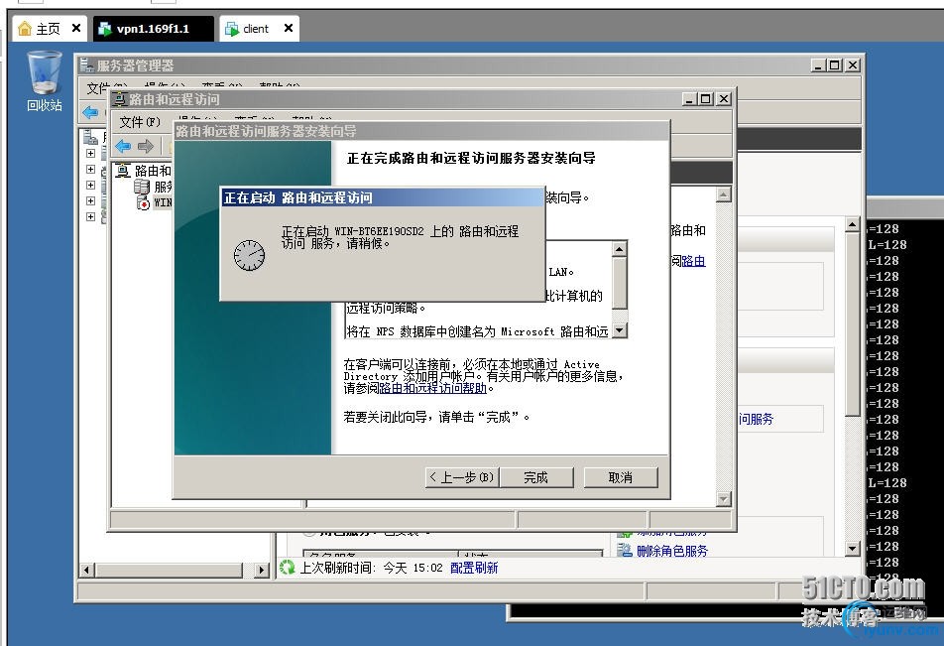944x646 pixels.
Task: Expand the second node in Server Manager tree
Action: (91, 169)
